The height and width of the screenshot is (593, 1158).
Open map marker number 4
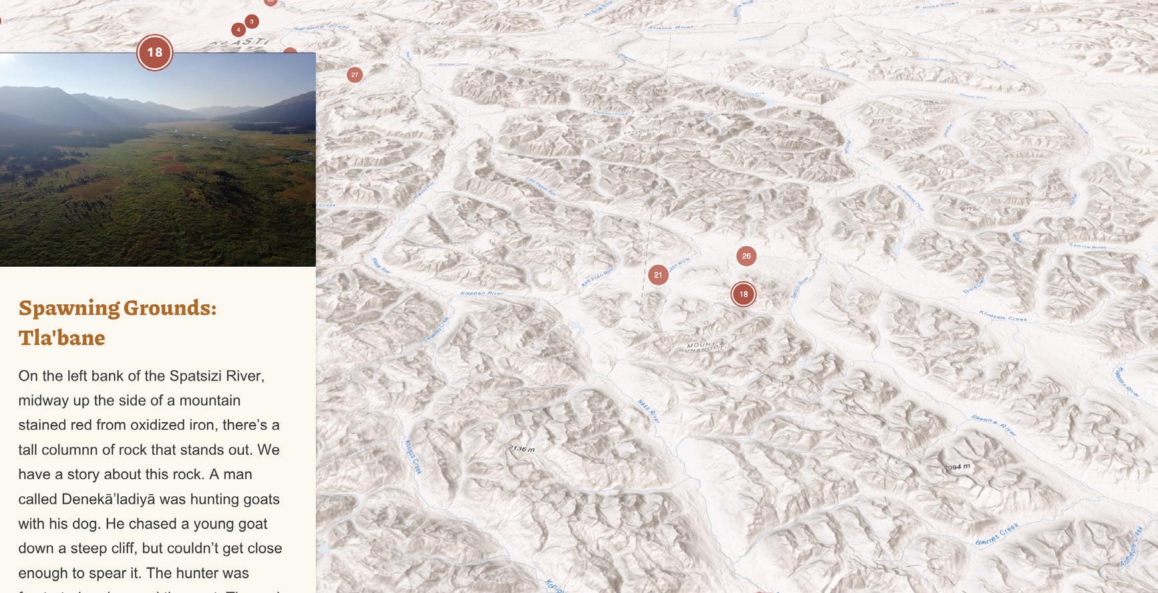tap(238, 29)
